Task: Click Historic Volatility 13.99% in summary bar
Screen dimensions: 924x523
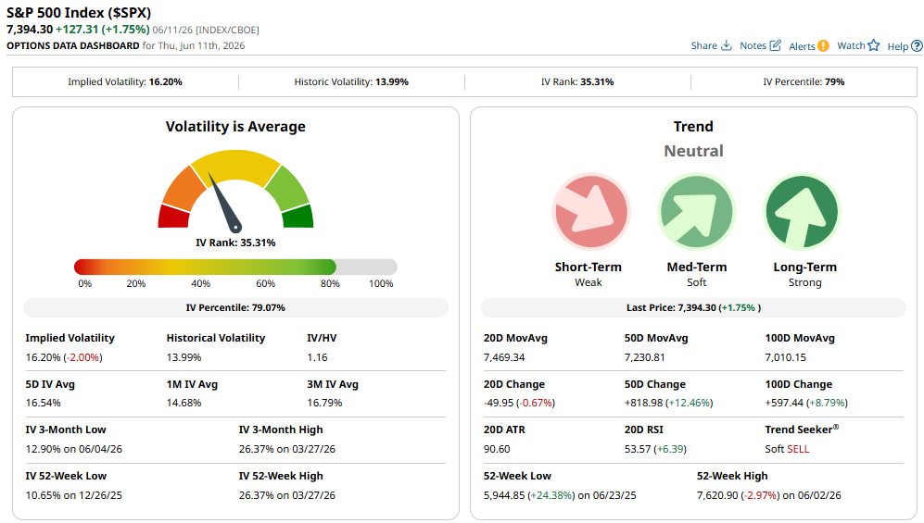Action: (351, 81)
